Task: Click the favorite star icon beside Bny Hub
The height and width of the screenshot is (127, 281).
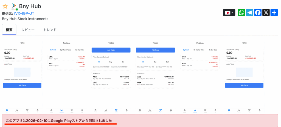Action: [5, 6]
